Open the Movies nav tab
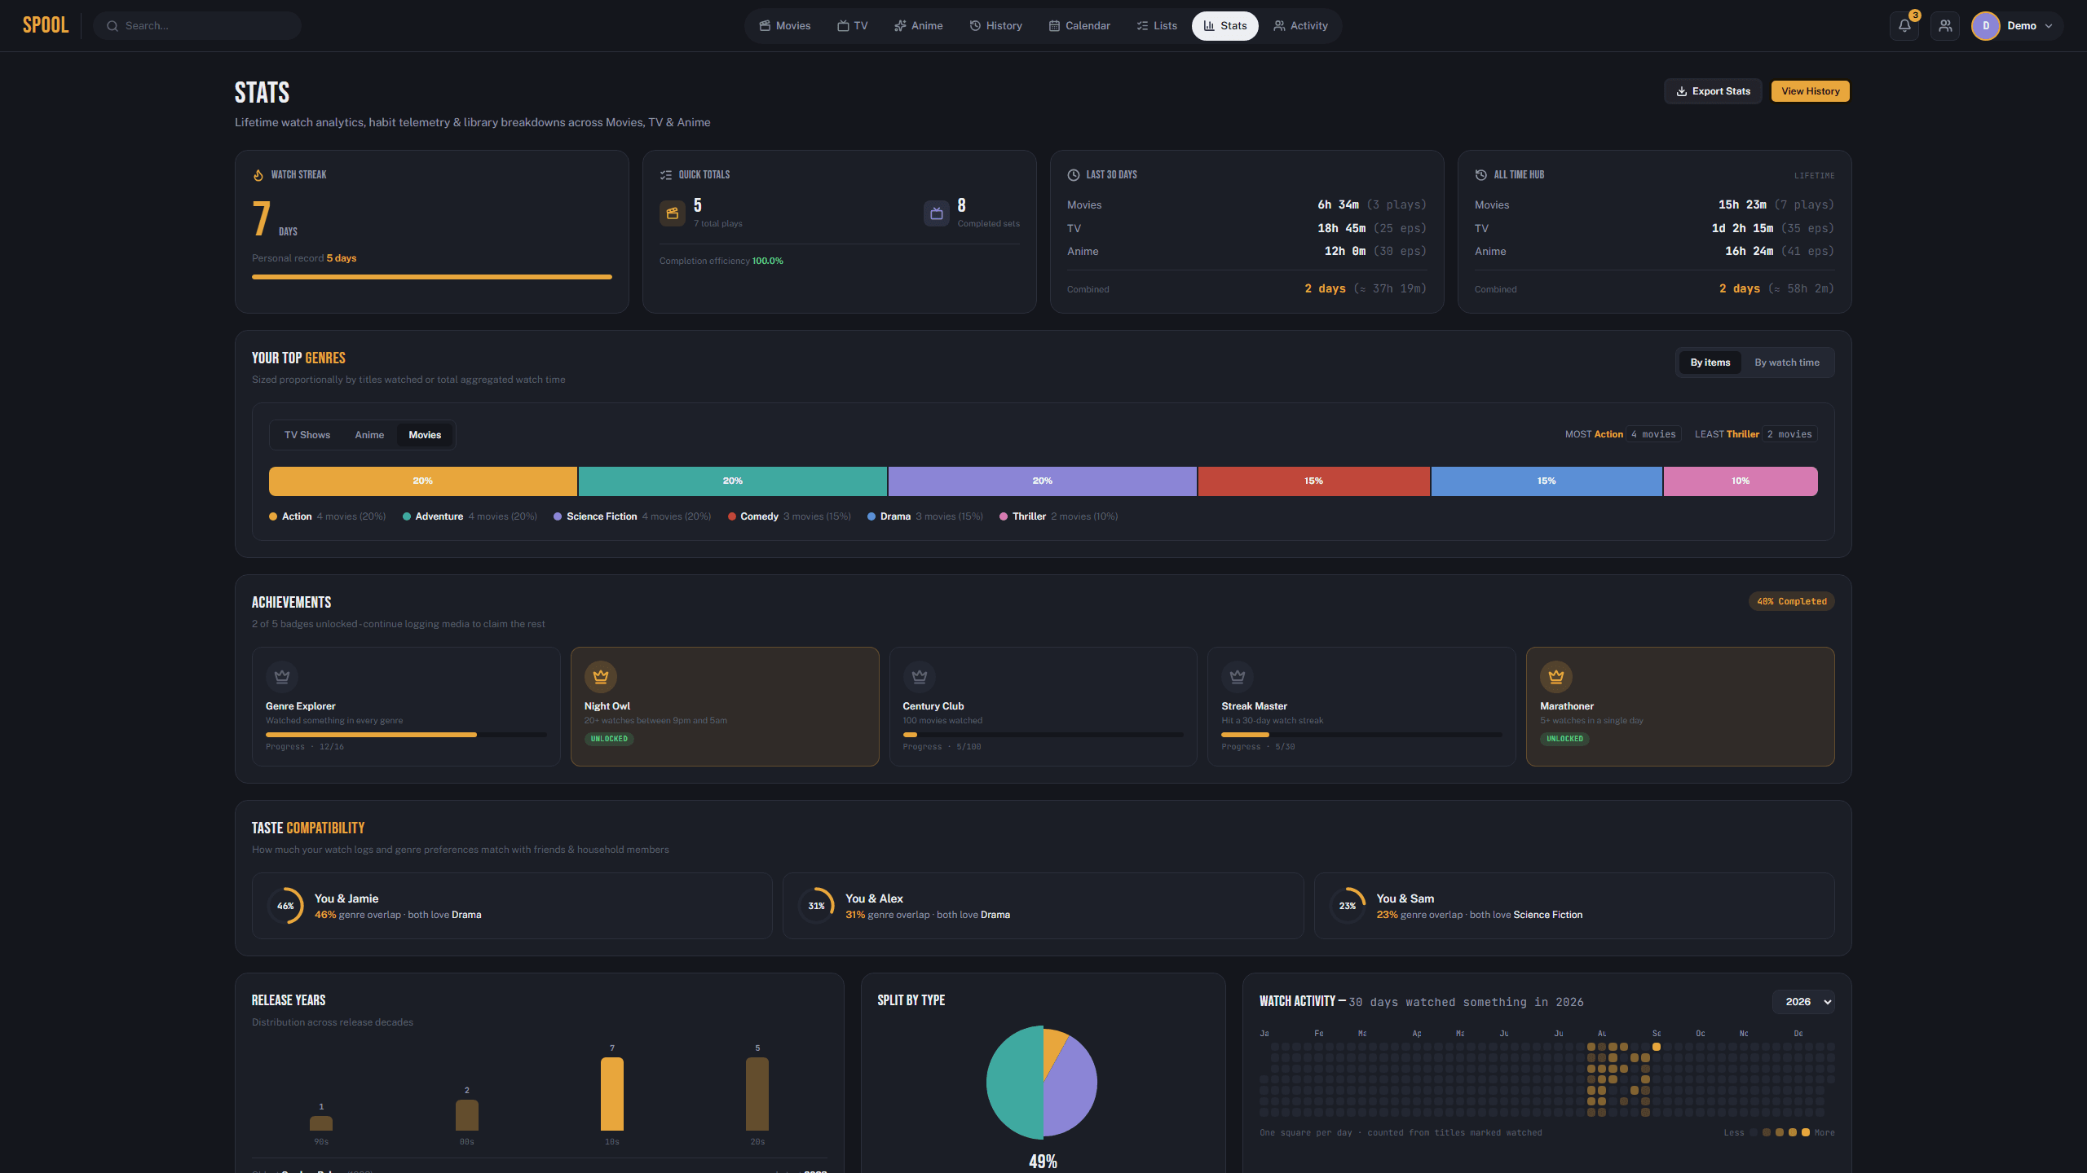This screenshot has width=2087, height=1173. tap(784, 26)
